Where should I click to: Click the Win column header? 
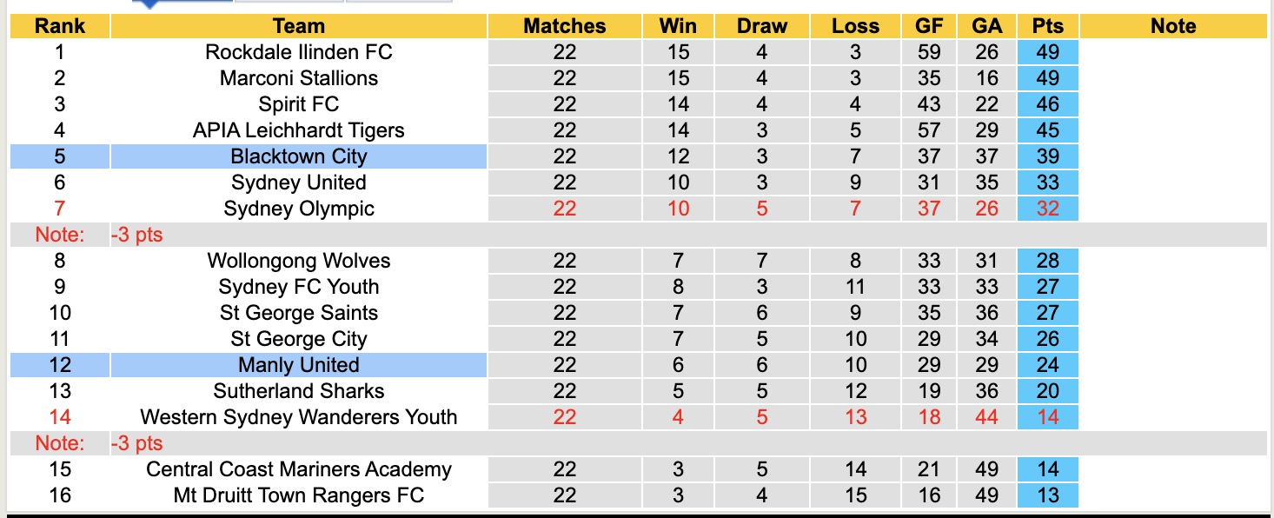click(678, 26)
